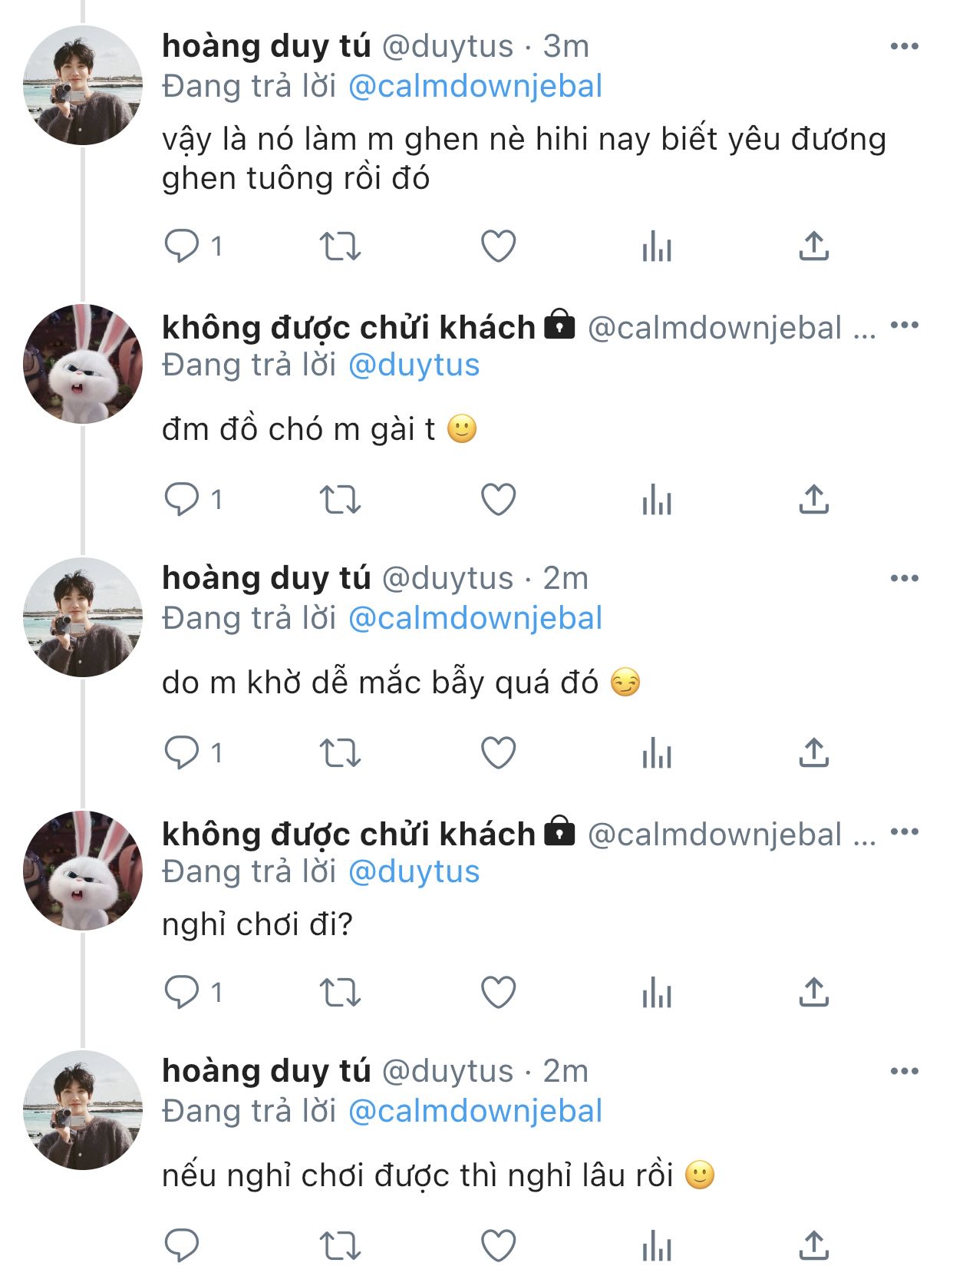Open the 'không được chửi khách' name above 'nghỉ chơi đi?'

[348, 835]
